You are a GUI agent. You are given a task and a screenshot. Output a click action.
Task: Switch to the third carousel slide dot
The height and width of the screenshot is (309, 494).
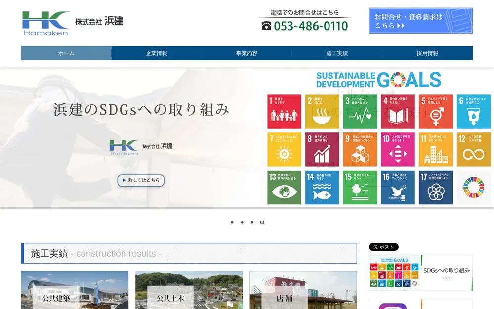tap(252, 222)
